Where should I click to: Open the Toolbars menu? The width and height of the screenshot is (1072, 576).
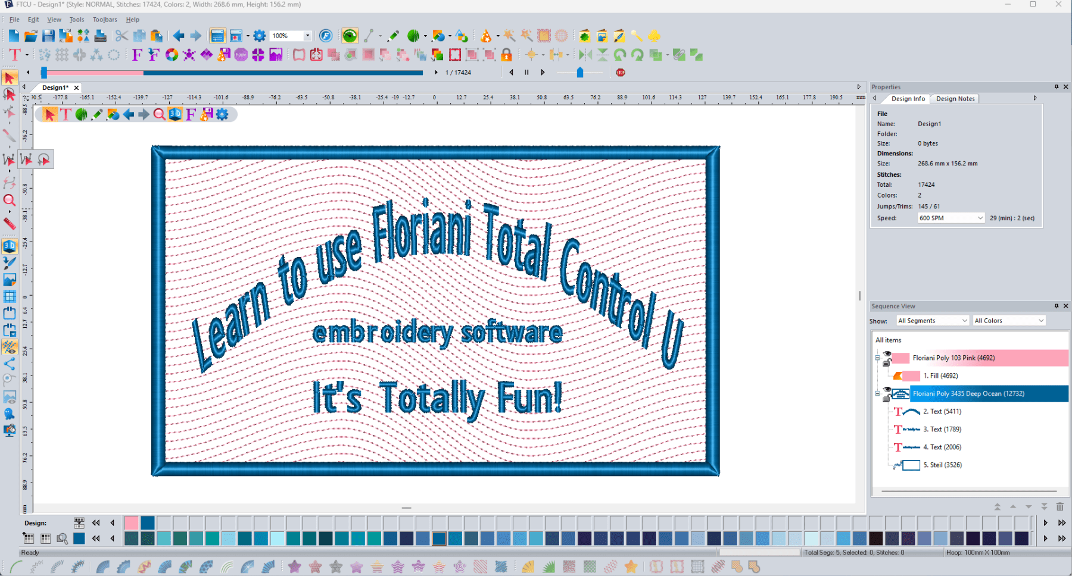[x=104, y=19]
